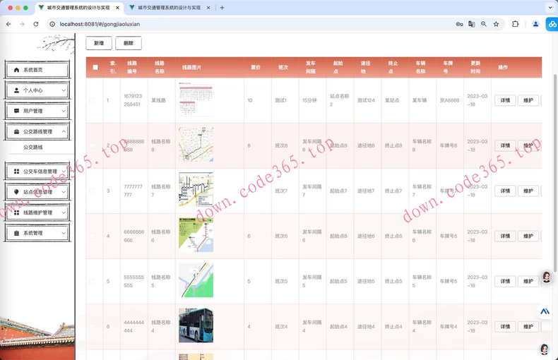558x360 pixels.
Task: Click the browser reload icon
Action: 36,24
